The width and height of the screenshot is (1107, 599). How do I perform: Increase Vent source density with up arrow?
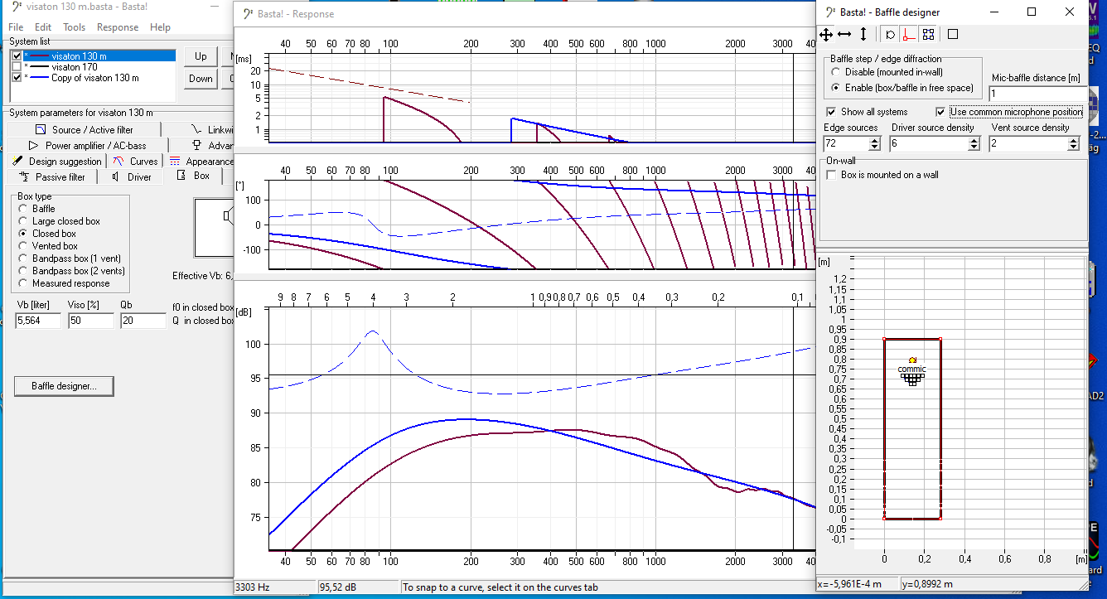click(1073, 140)
